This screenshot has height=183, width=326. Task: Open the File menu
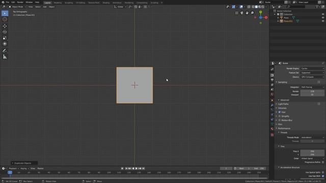click(8, 2)
